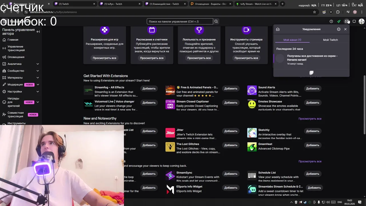Click the StreamSync extension icon
The width and height of the screenshot is (366, 206).
point(170,175)
